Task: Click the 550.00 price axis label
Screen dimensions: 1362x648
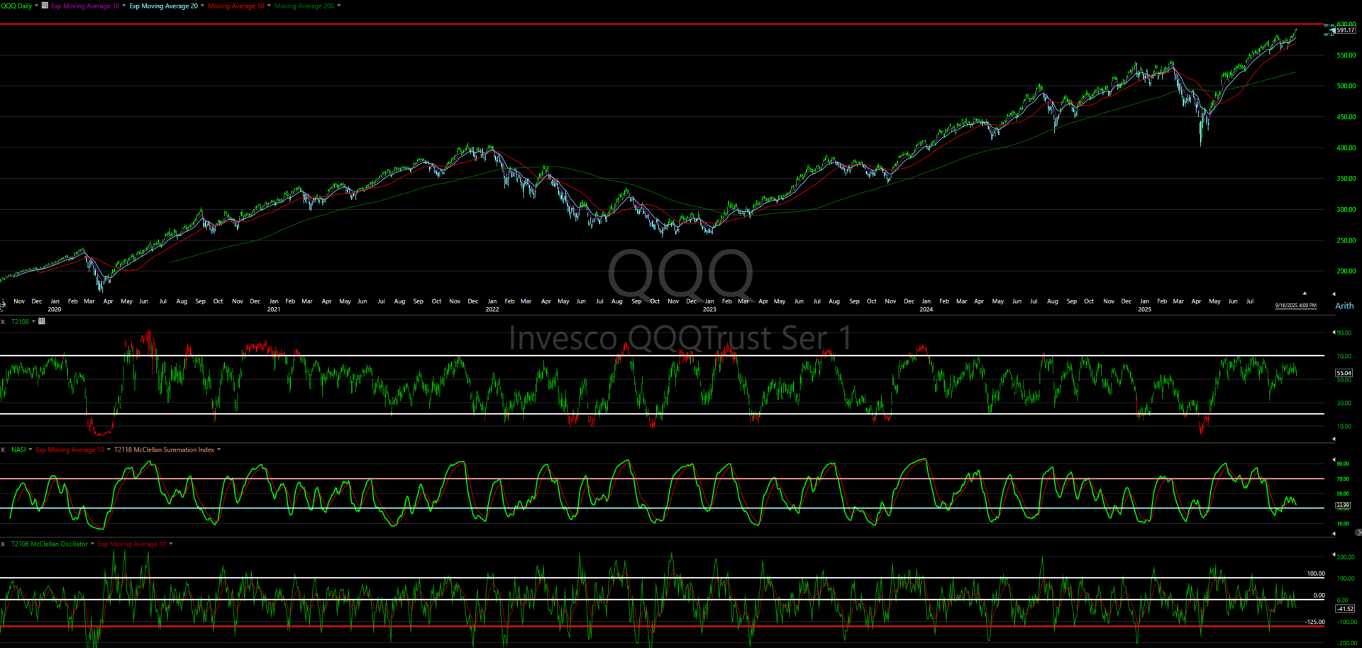Action: tap(1346, 55)
